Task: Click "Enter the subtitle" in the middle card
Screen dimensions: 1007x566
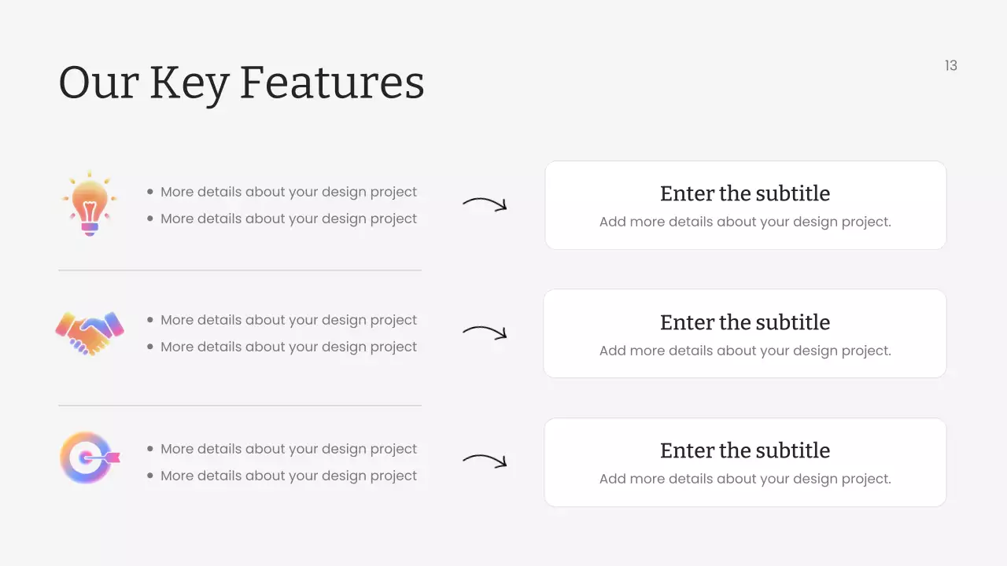Action: (745, 322)
